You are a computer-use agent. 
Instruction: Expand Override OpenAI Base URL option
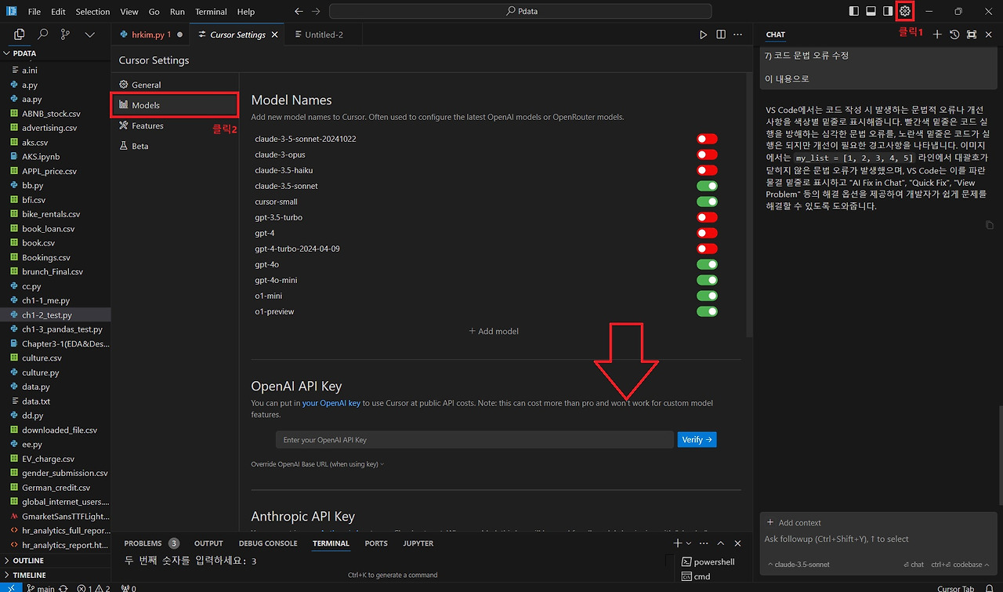[x=317, y=464]
